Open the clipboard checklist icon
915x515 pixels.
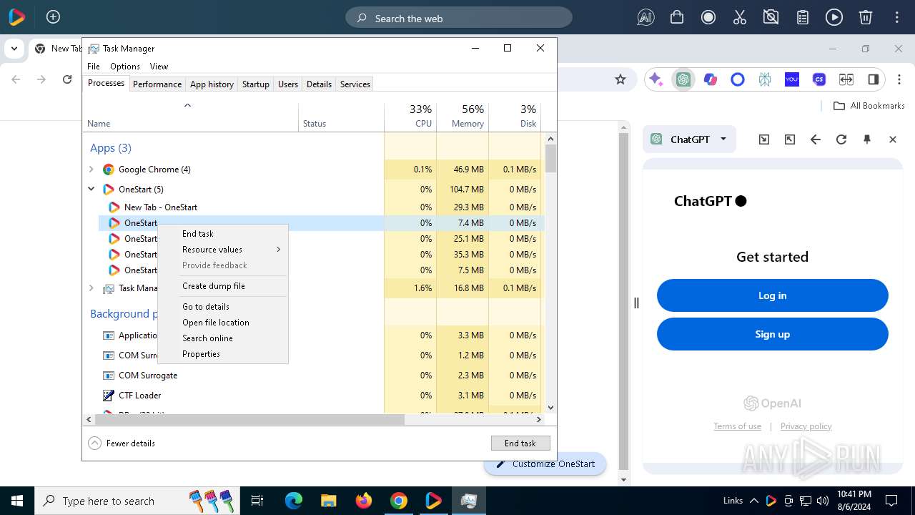[803, 18]
